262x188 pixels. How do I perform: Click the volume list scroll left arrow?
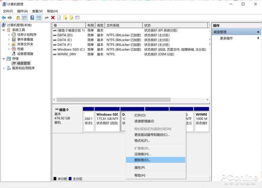tap(54, 99)
